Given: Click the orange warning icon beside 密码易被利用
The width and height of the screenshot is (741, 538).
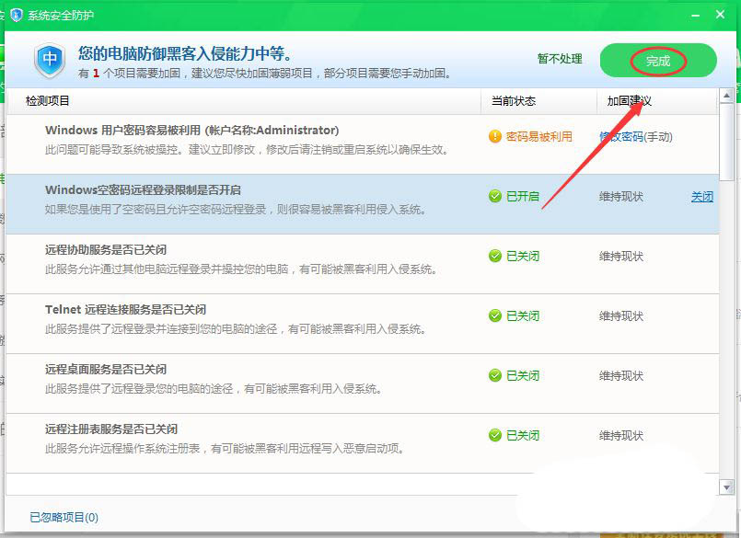Looking at the screenshot, I should coord(496,135).
